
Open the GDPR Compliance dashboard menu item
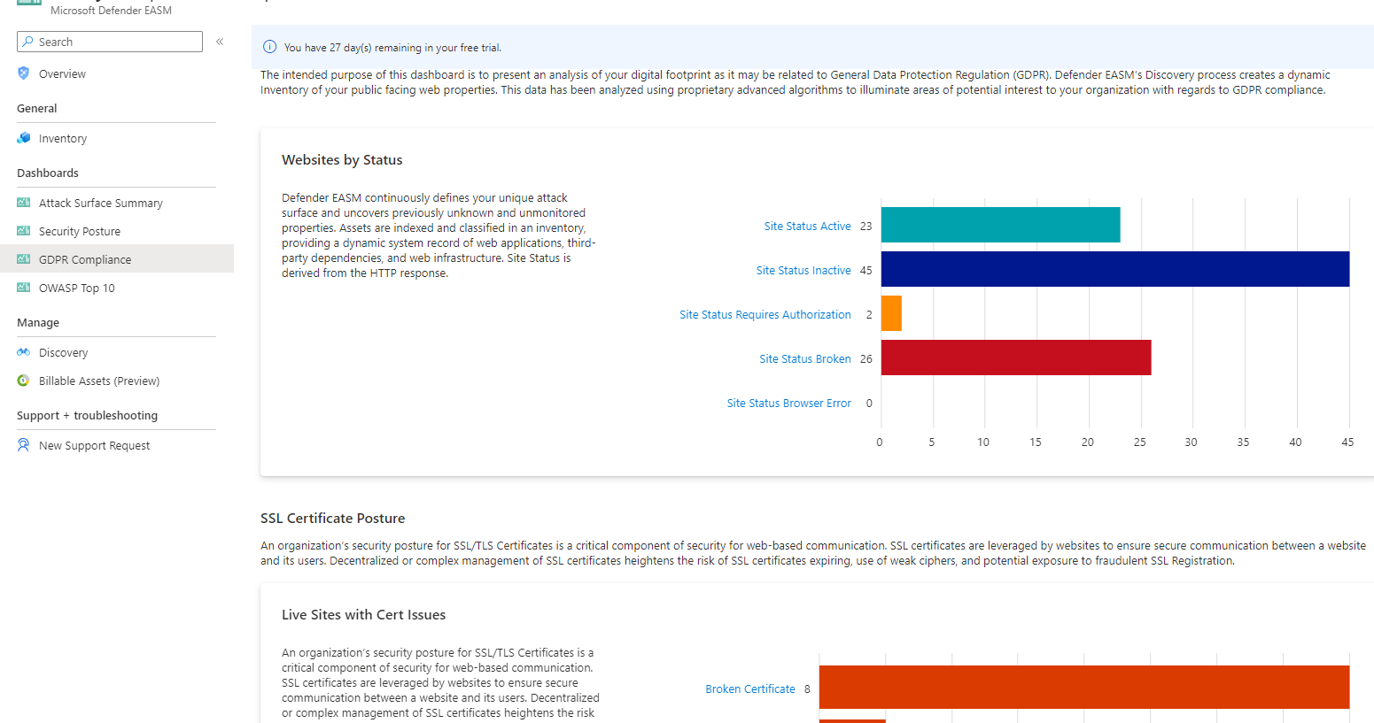coord(85,259)
